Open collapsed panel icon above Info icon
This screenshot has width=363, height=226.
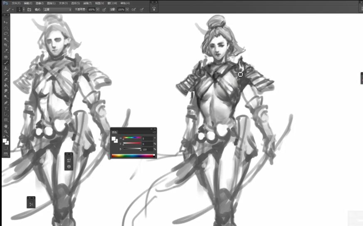(x=69, y=160)
